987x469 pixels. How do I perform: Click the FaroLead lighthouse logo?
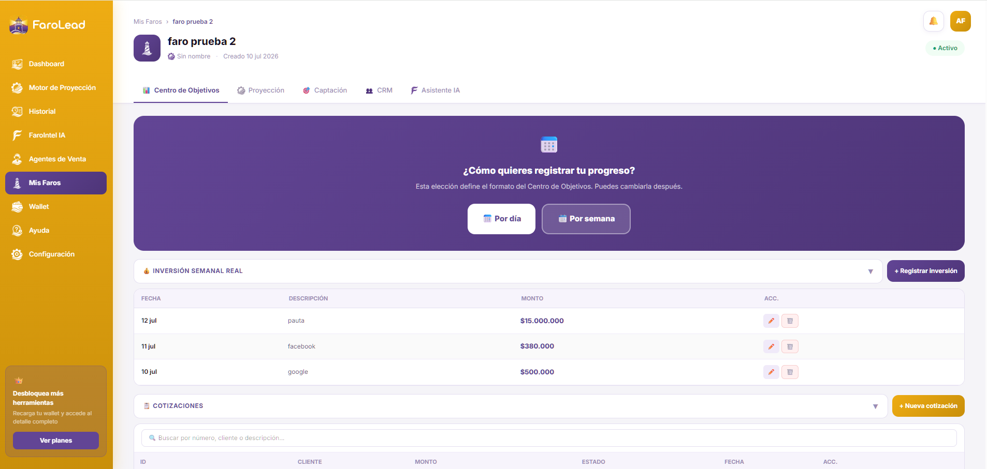tap(19, 25)
